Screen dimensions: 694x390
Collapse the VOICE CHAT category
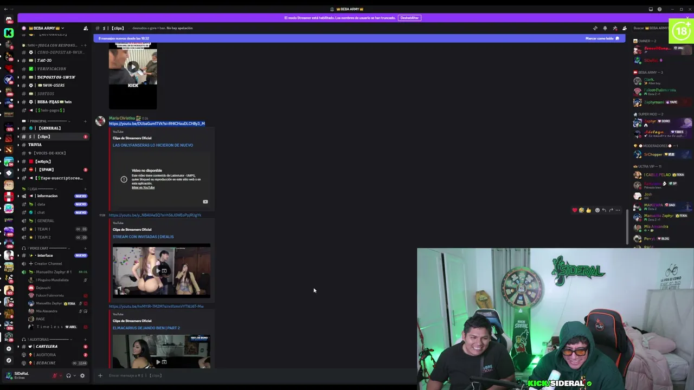(x=46, y=248)
